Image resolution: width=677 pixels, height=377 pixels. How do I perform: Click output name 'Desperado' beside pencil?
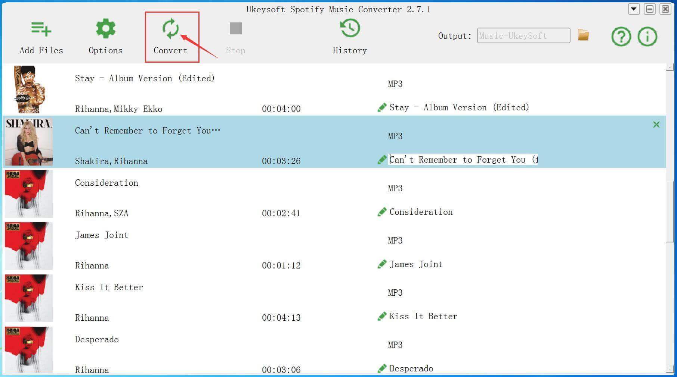(411, 368)
